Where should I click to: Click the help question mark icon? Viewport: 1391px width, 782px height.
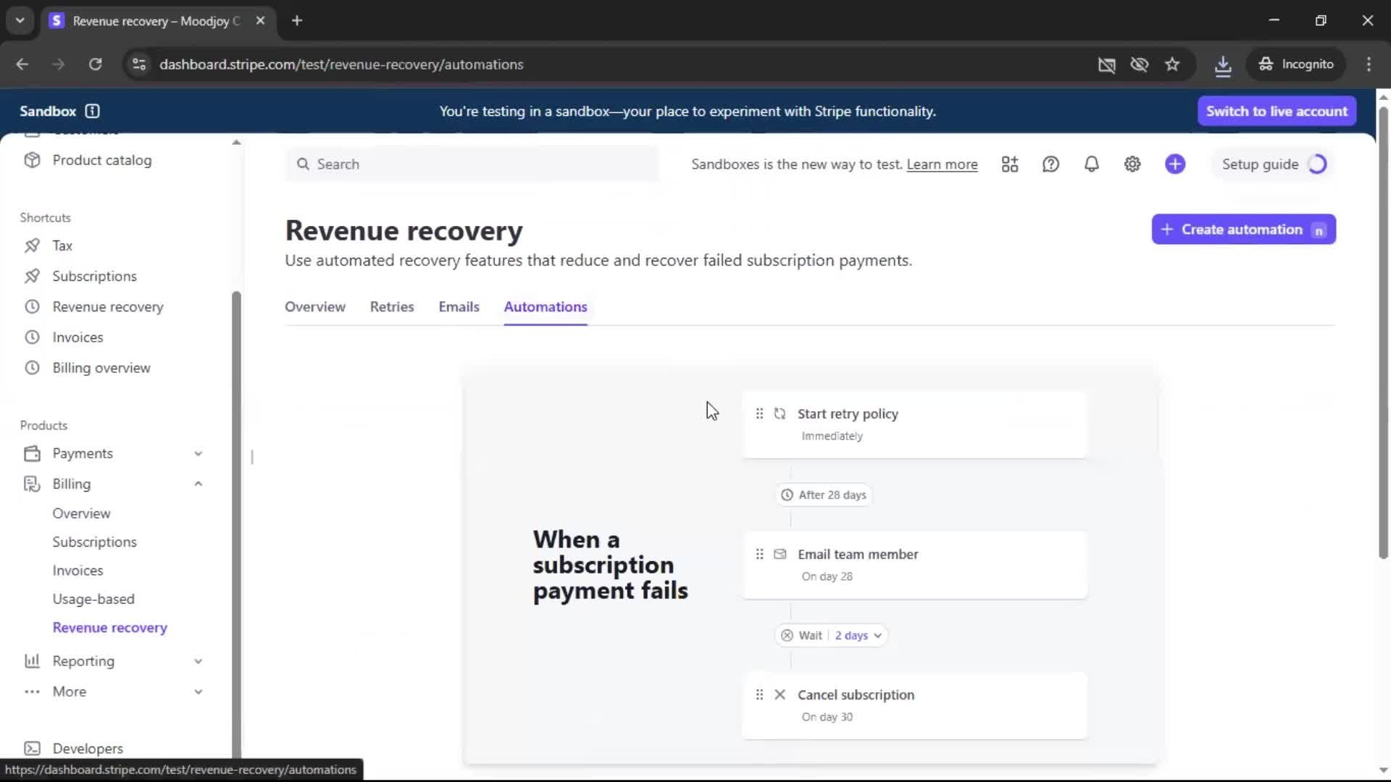[1050, 164]
